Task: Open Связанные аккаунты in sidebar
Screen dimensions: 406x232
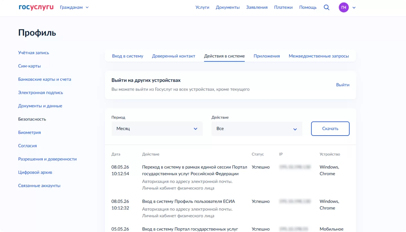Action: (39, 185)
